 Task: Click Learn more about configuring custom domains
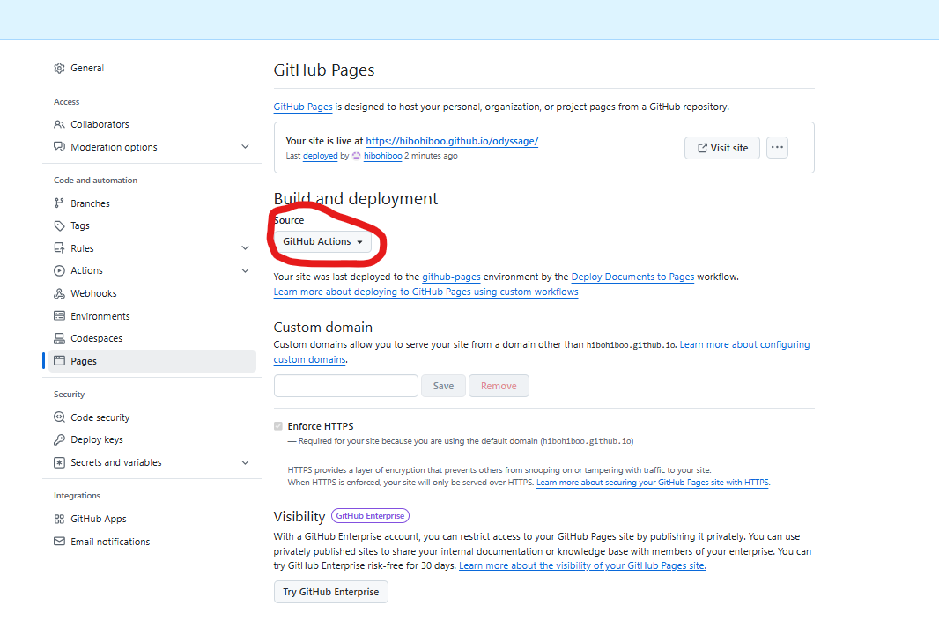[744, 344]
